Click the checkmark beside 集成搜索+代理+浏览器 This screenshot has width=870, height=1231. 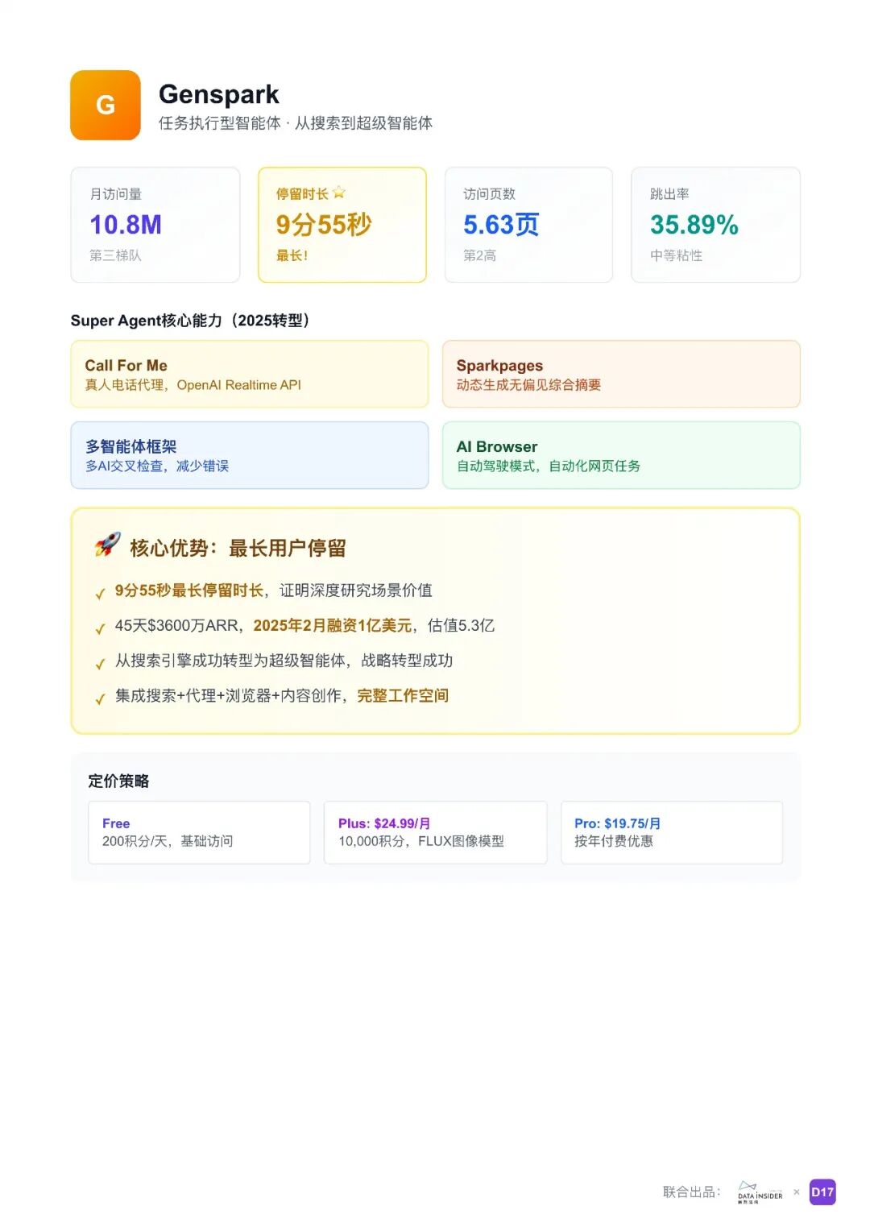[x=100, y=699]
